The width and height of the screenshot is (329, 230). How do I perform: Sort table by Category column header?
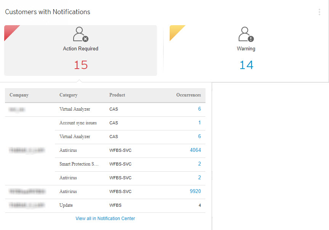68,95
